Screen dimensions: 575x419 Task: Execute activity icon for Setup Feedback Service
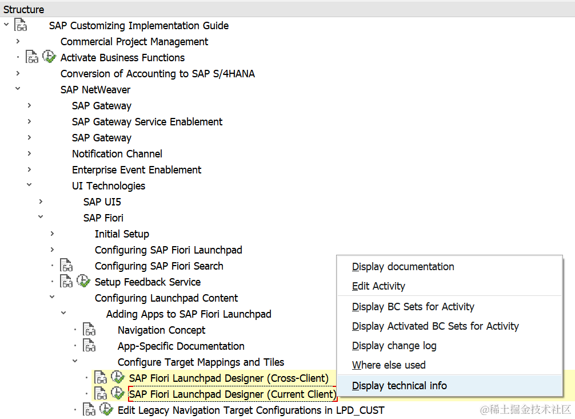point(83,281)
